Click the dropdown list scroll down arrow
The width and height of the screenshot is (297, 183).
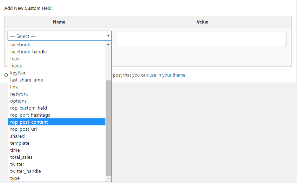pyautogui.click(x=109, y=178)
